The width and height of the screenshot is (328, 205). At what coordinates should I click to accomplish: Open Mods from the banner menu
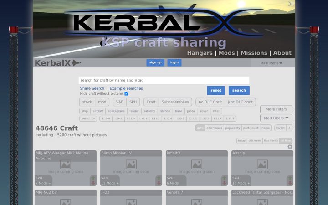226,53
